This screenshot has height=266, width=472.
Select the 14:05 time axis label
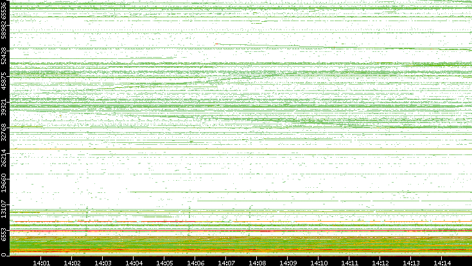point(164,263)
